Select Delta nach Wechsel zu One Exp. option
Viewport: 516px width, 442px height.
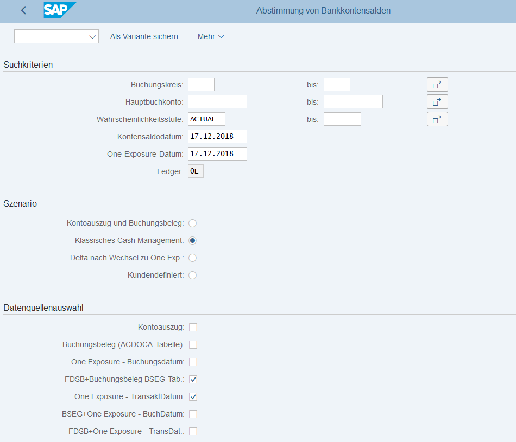[x=192, y=258]
